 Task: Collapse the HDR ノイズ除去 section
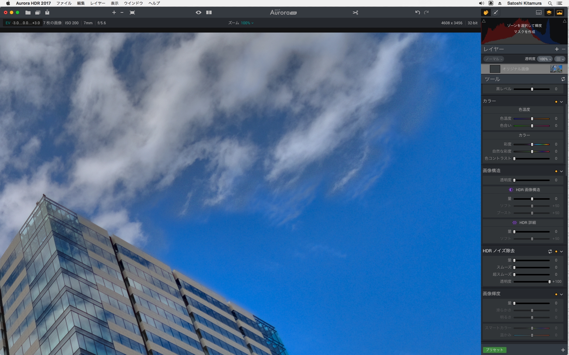[561, 251]
